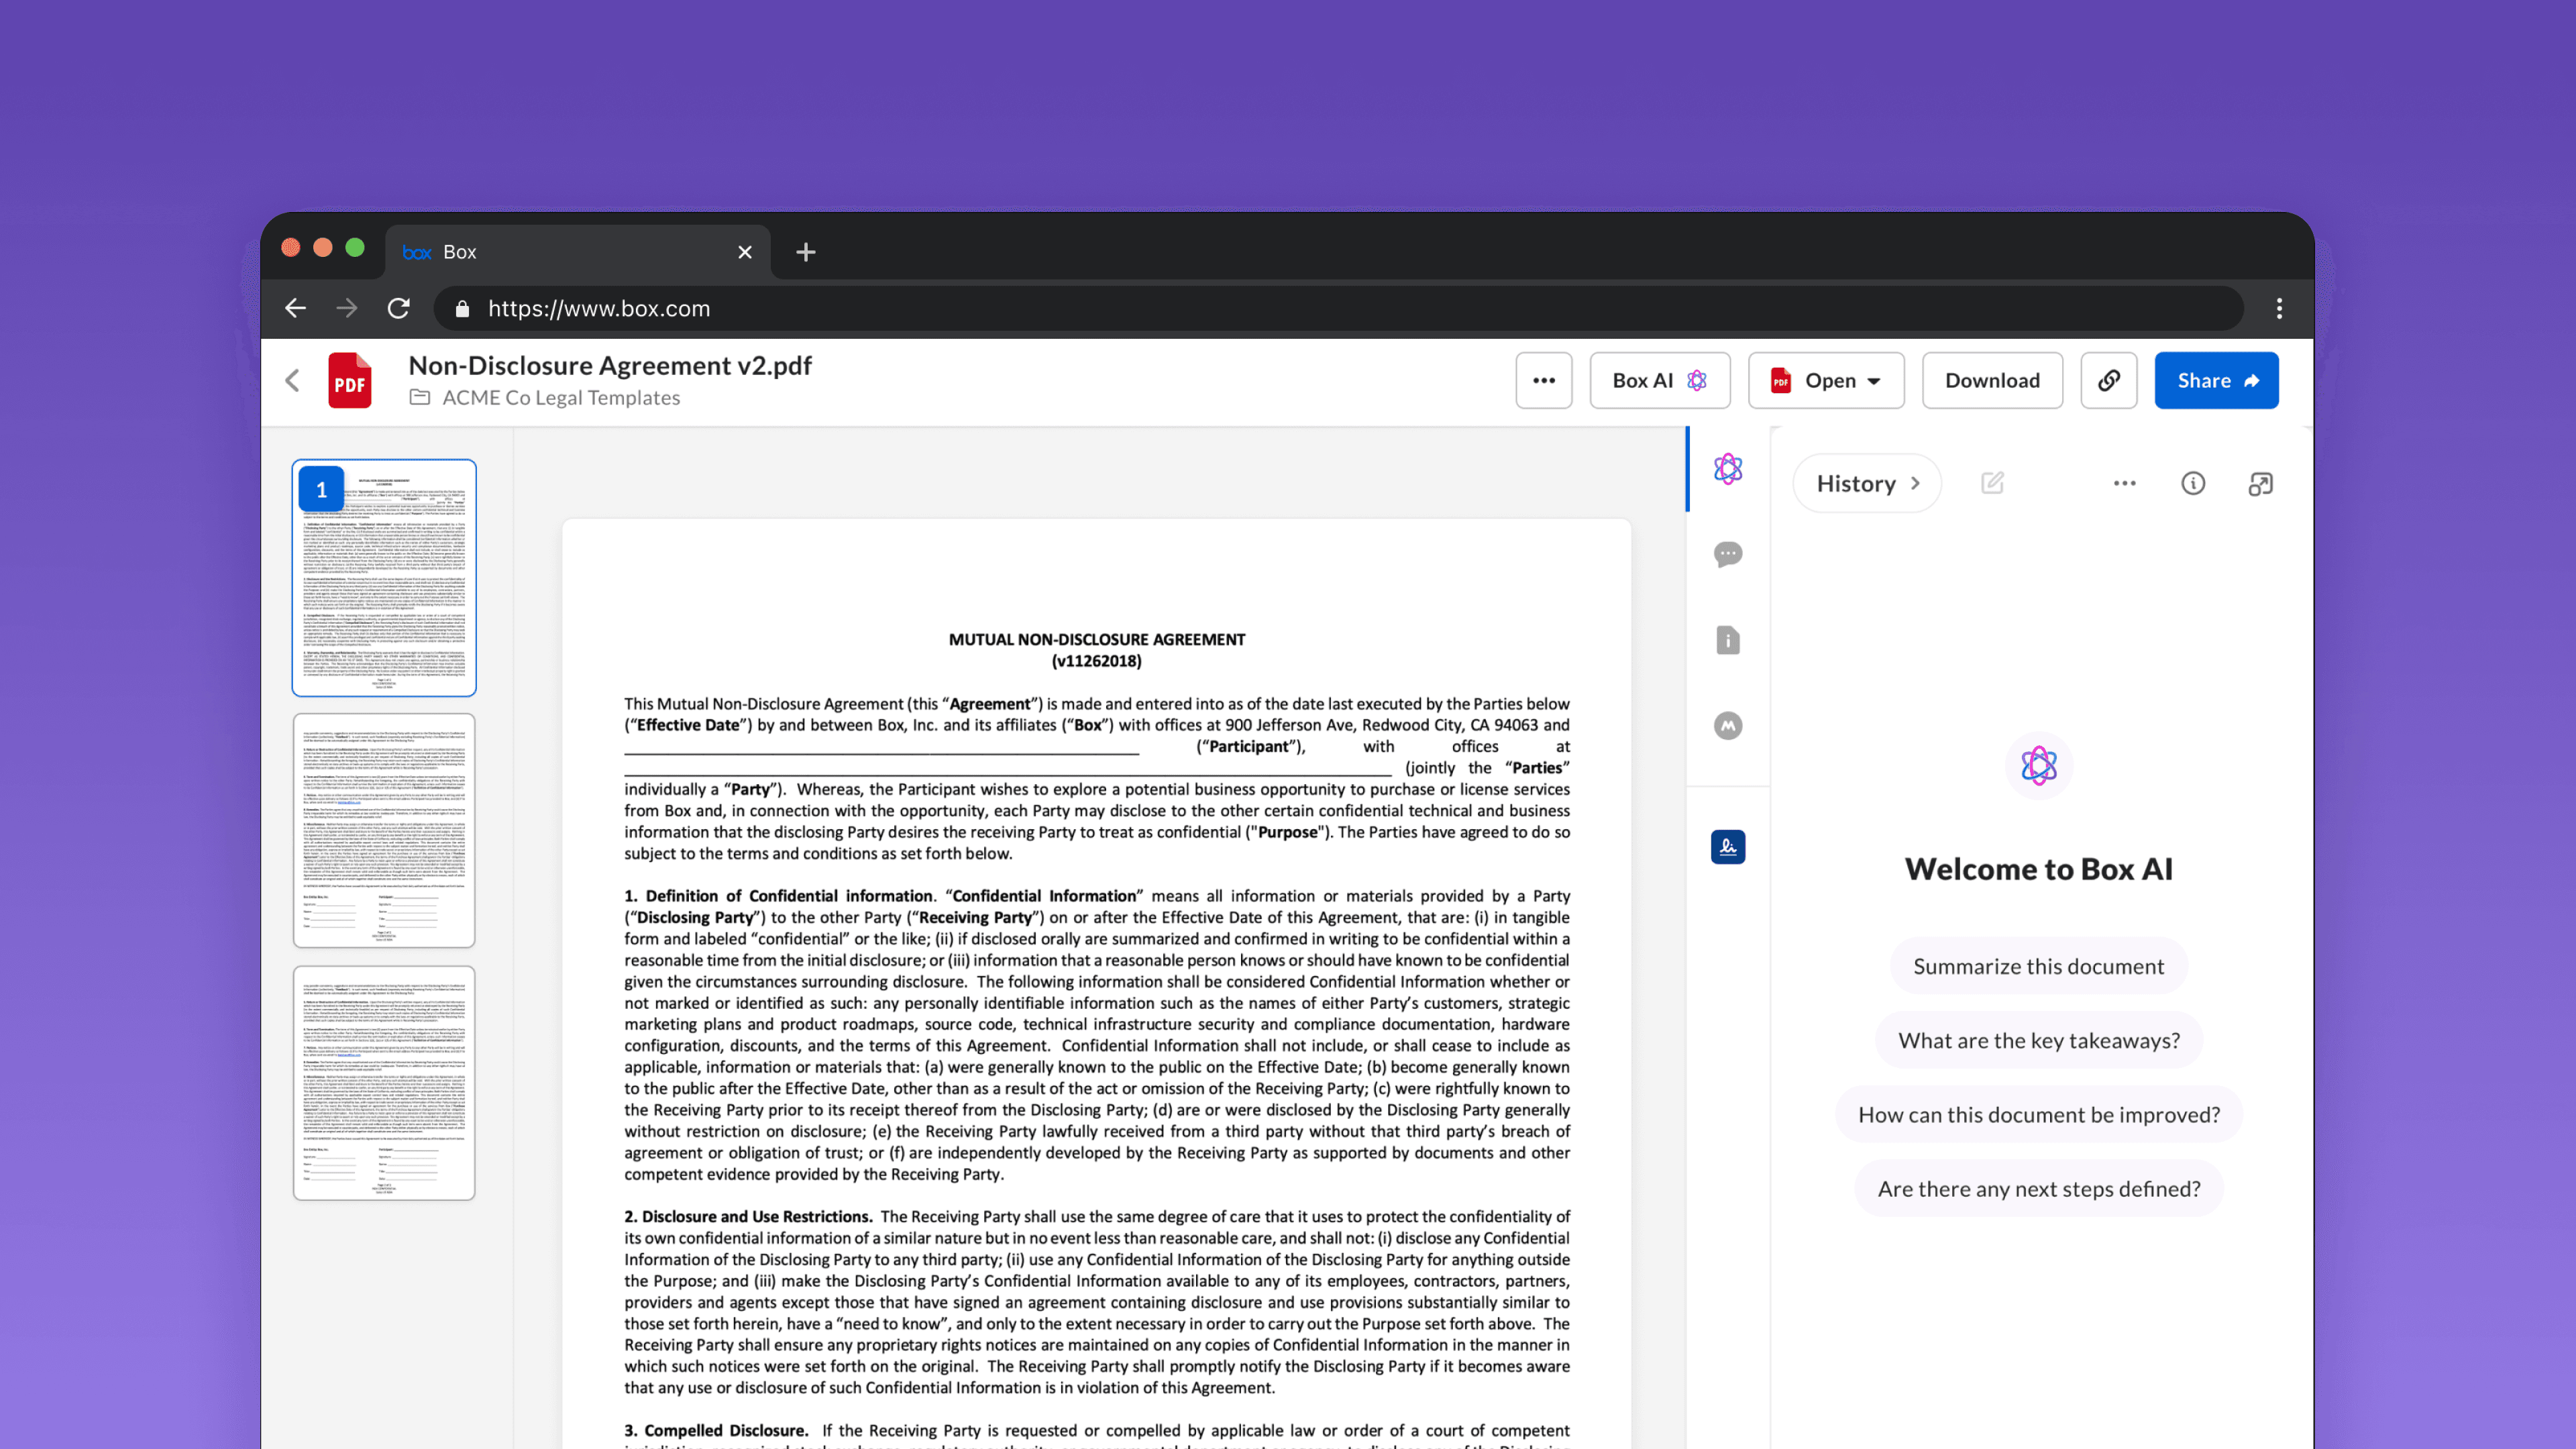Click the Download button
Image resolution: width=2576 pixels, height=1449 pixels.
[x=1991, y=380]
